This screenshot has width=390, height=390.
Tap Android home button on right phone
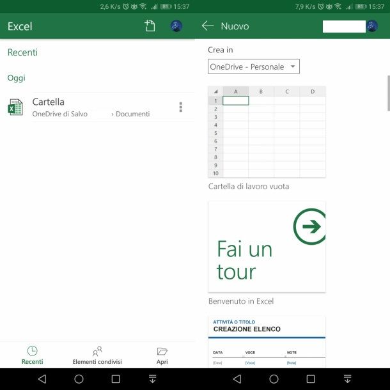(x=274, y=379)
